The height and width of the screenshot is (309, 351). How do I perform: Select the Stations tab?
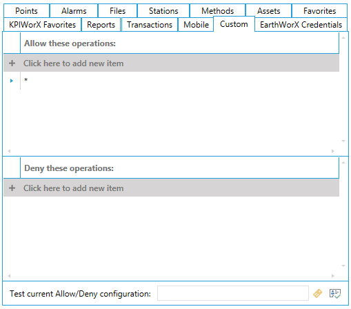click(x=163, y=11)
